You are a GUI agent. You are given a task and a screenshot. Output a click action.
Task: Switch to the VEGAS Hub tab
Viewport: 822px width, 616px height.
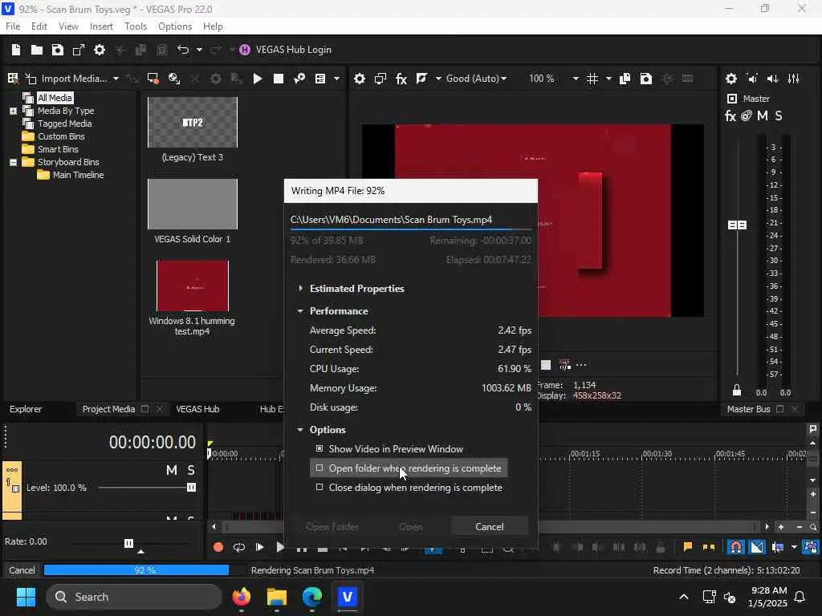tap(197, 409)
